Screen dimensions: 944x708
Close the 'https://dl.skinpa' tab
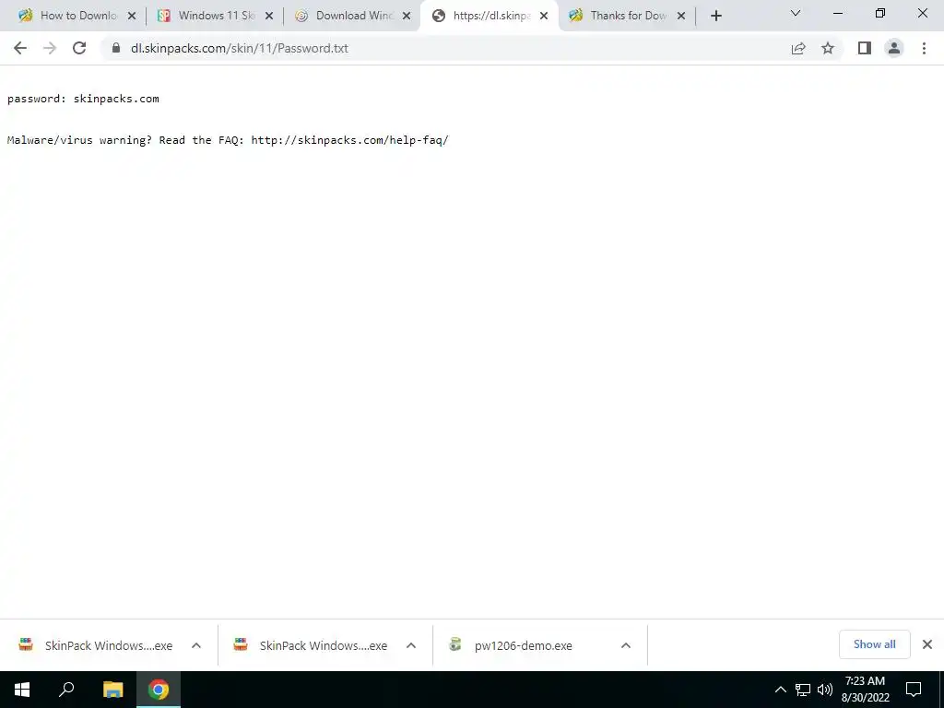544,17
